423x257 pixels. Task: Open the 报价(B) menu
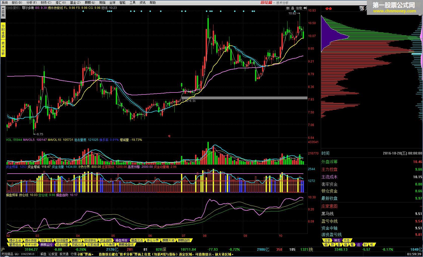coord(17,3)
